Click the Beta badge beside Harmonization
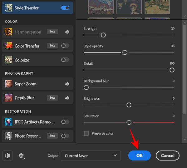This screenshot has width=187, height=168. [52, 32]
